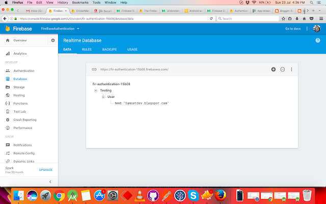Collapse the User tree node
326x204 pixels.
click(103, 97)
